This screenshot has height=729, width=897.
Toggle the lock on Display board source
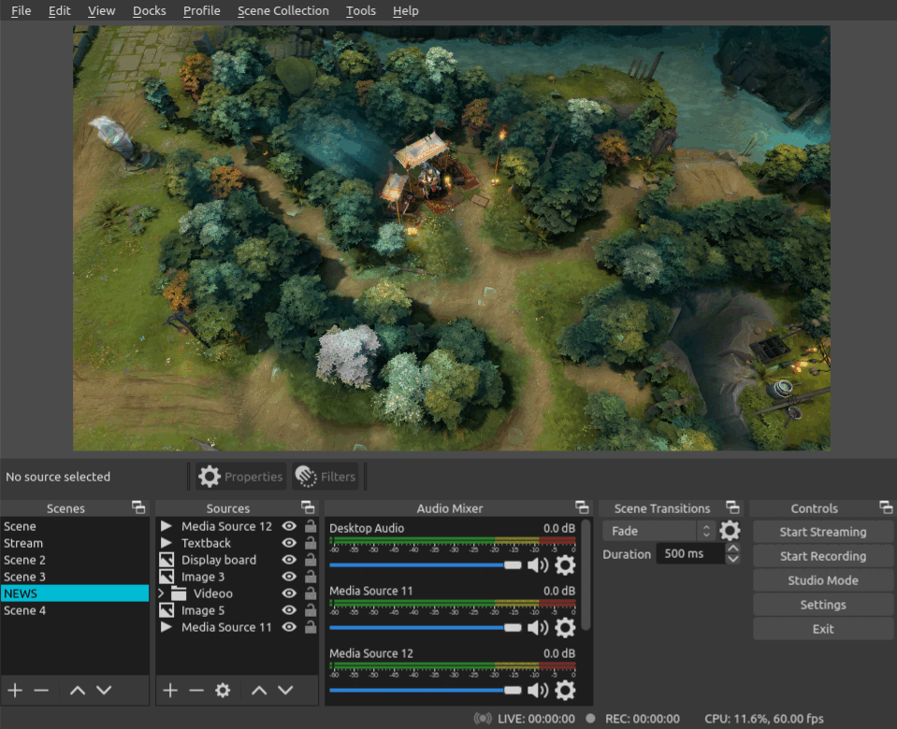click(x=310, y=560)
